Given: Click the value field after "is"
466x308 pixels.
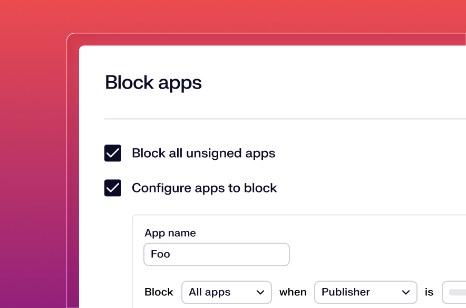Looking at the screenshot, I should pos(454,292).
